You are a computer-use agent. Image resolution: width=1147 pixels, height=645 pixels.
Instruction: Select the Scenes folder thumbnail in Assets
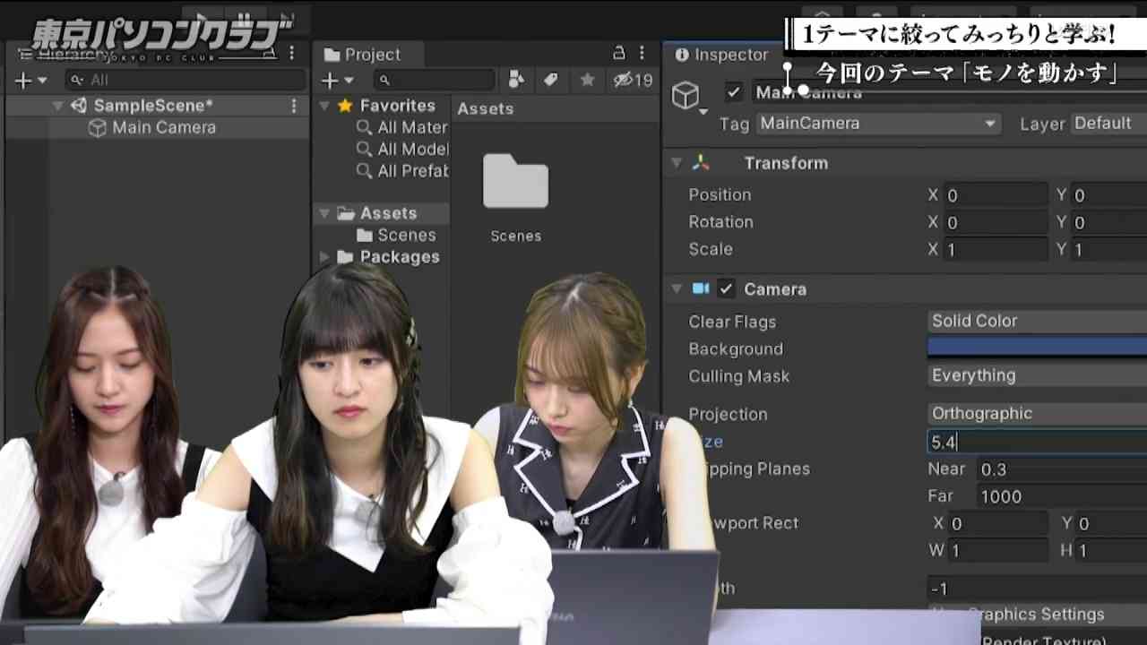(x=515, y=182)
